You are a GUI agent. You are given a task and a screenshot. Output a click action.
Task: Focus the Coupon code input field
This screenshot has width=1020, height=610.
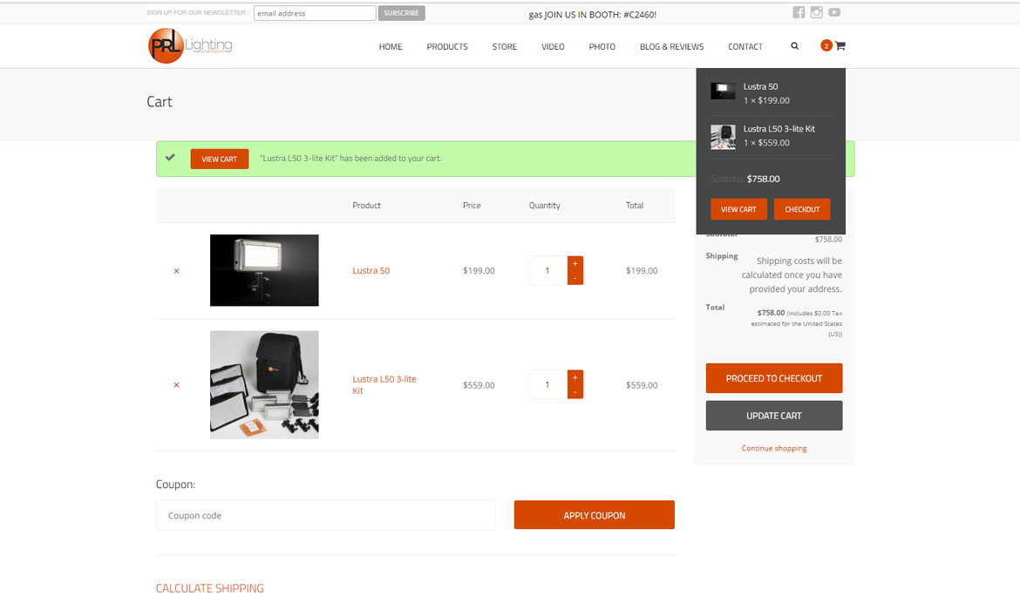(326, 516)
